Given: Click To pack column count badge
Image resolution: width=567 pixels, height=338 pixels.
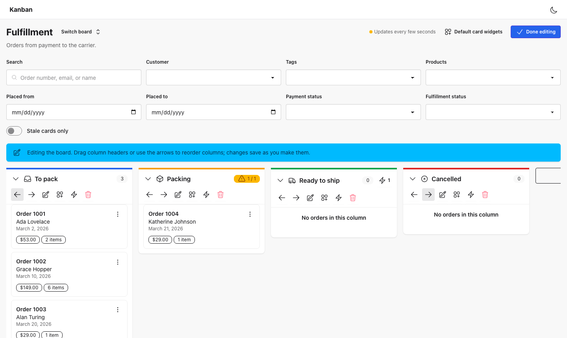Looking at the screenshot, I should tap(122, 179).
